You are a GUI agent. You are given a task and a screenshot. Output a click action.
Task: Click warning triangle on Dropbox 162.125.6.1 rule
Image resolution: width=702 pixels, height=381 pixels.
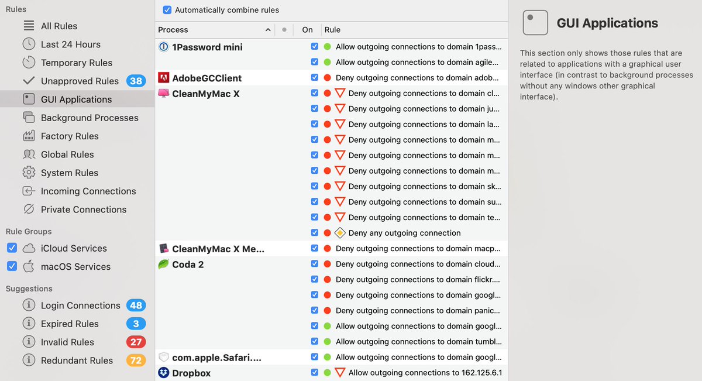click(x=340, y=372)
